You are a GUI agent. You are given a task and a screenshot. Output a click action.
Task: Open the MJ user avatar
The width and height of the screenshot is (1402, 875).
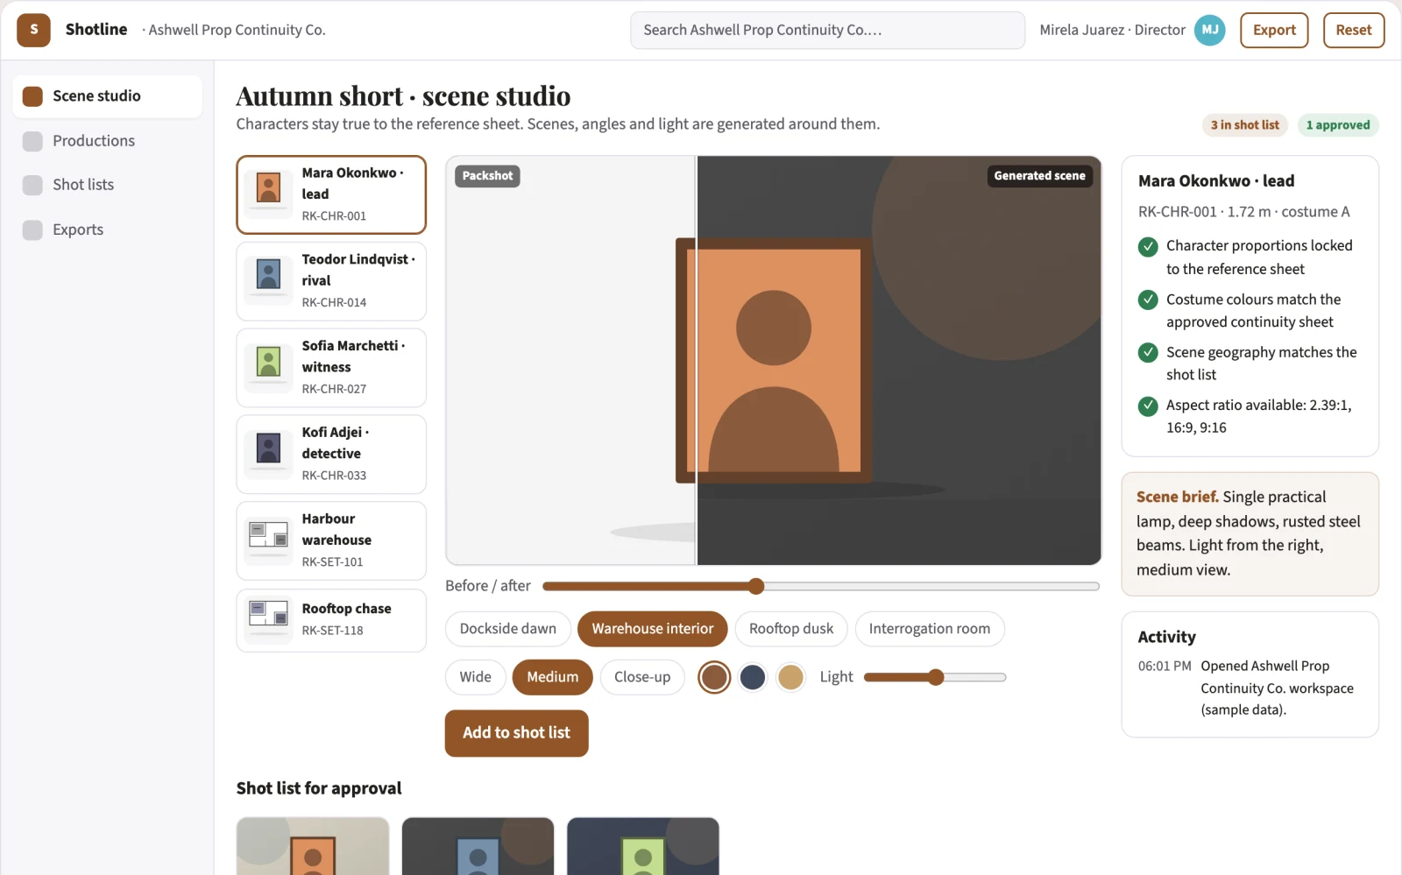coord(1209,30)
